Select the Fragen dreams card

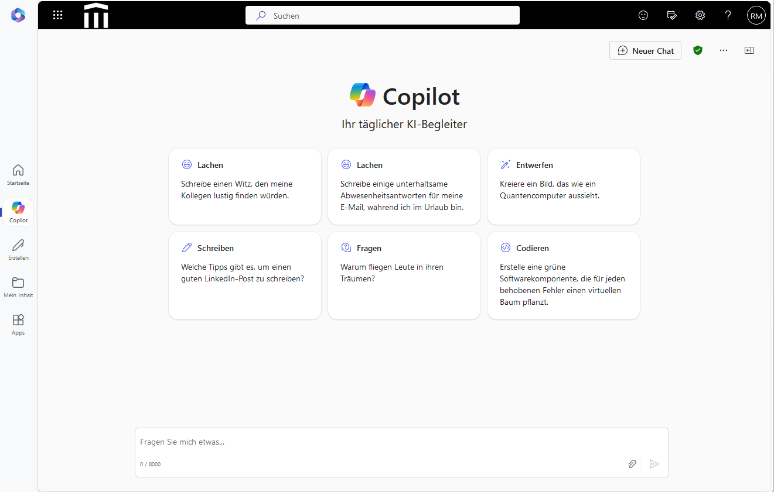coord(404,276)
